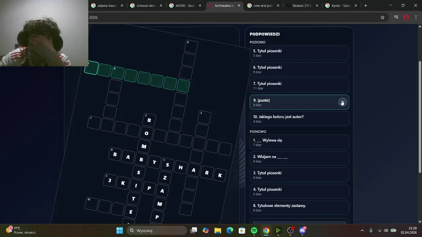The width and height of the screenshot is (422, 237).
Task: Select clue '10. Jakiego koloru jest autor?'
Action: click(299, 119)
